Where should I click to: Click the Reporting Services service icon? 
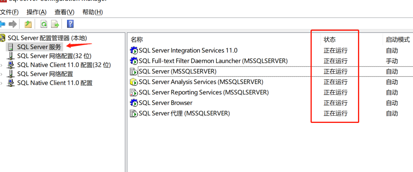134,92
